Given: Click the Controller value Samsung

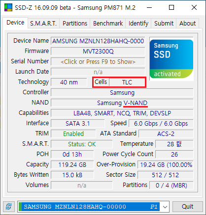Looking at the screenshot, I should point(122,93).
